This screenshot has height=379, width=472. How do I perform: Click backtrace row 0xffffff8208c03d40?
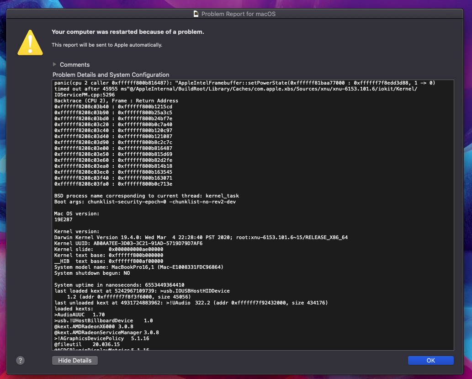(113, 137)
